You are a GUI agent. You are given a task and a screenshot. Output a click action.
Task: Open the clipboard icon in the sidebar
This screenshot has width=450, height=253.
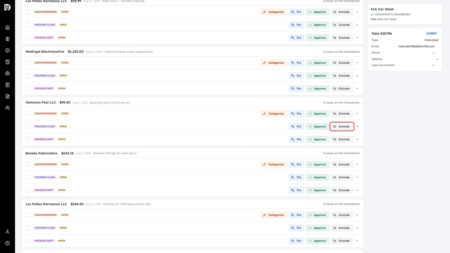7,39
